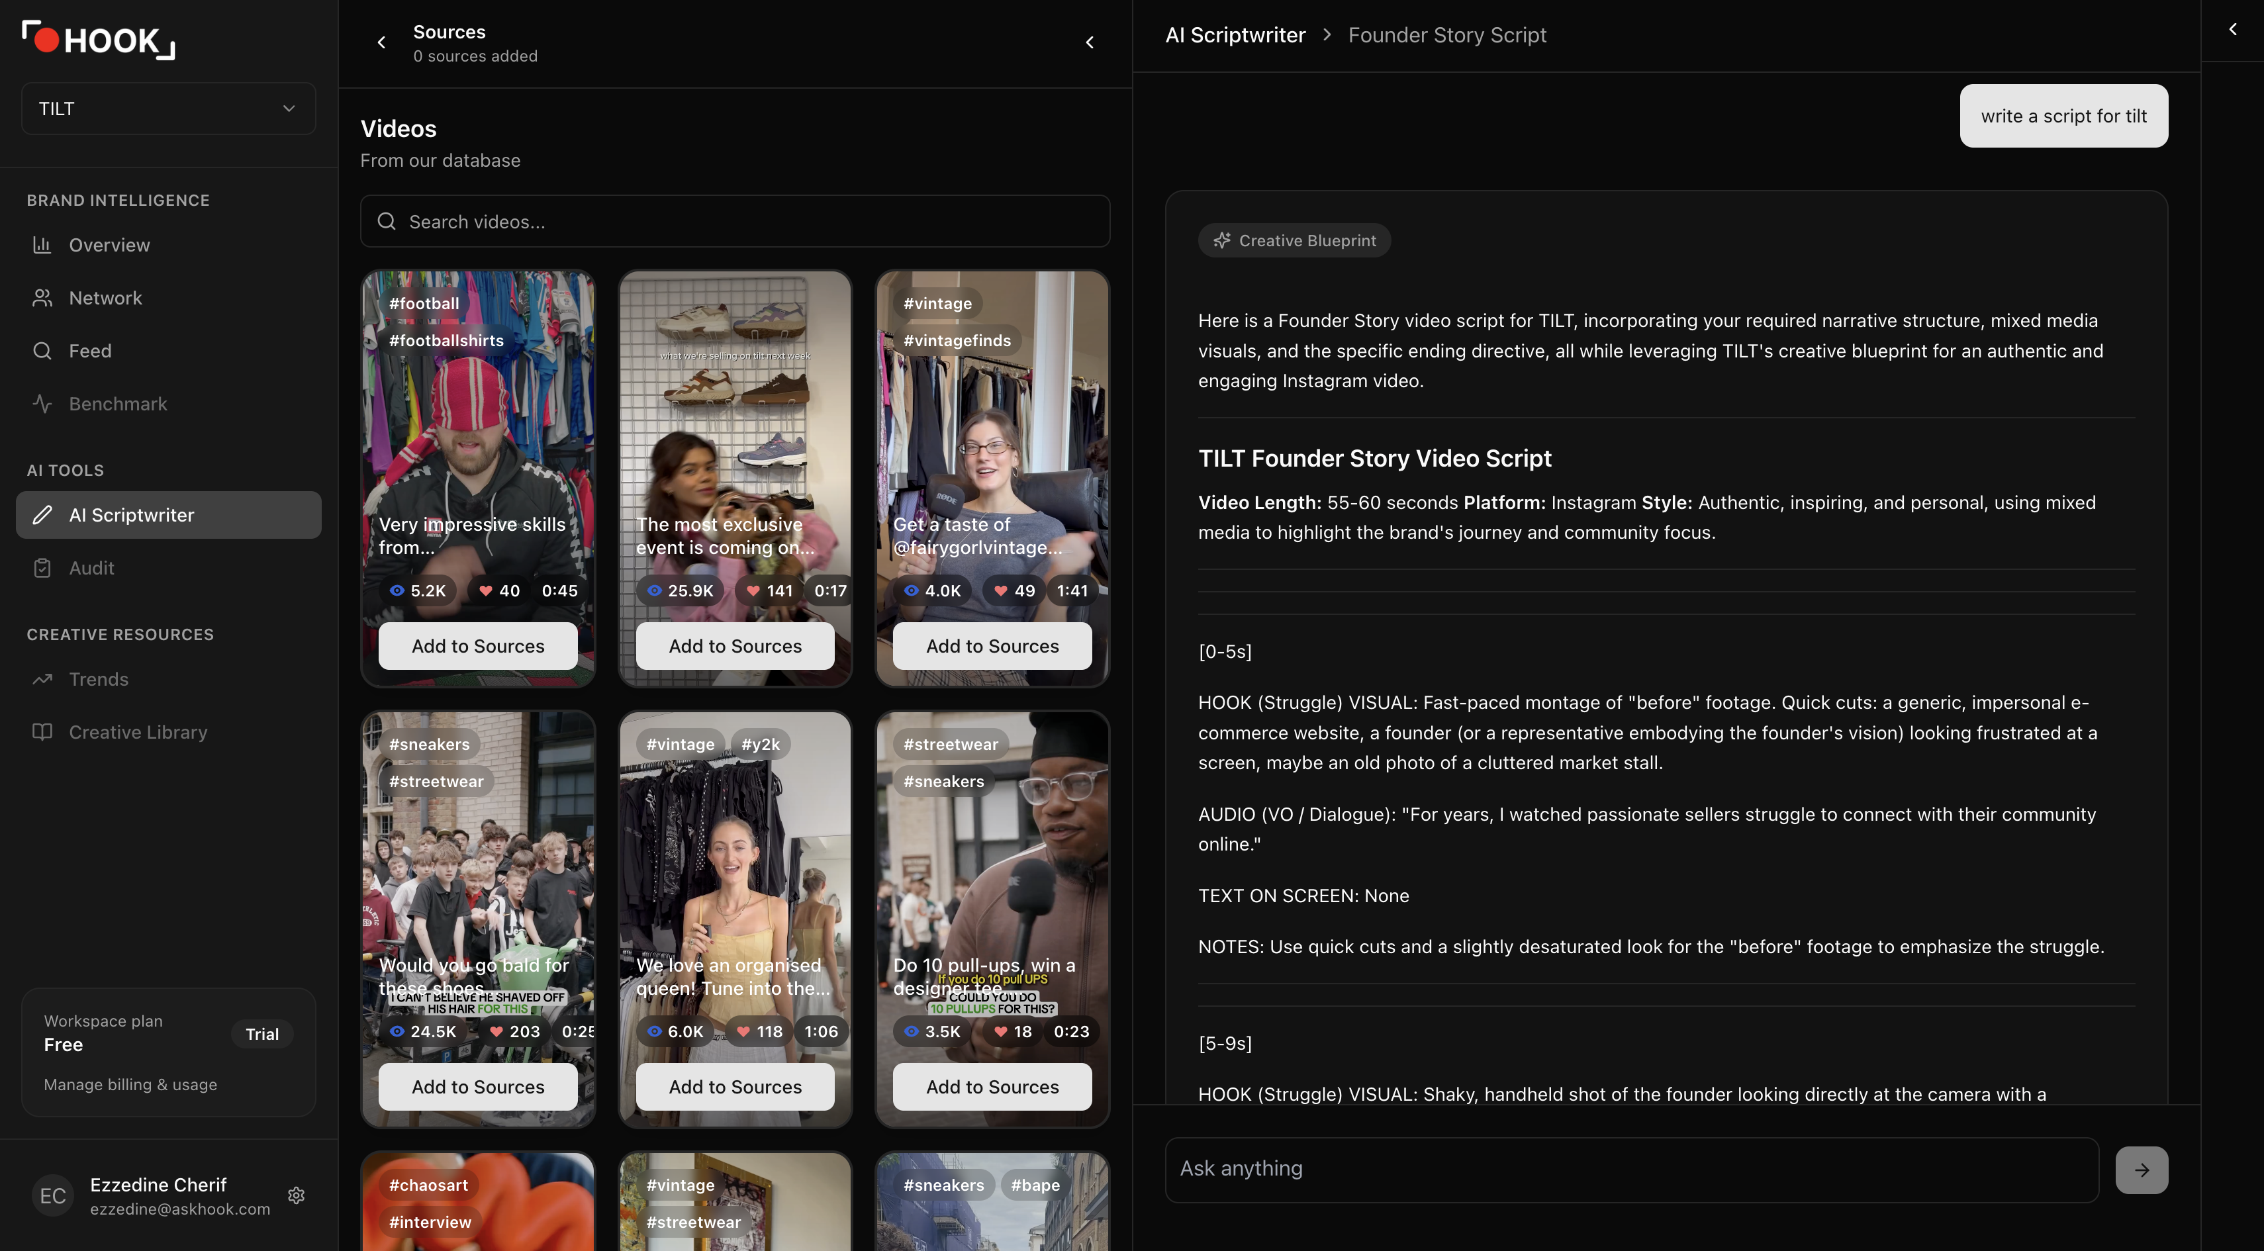
Task: Collapse the far-right side panel chevron
Action: point(2232,30)
